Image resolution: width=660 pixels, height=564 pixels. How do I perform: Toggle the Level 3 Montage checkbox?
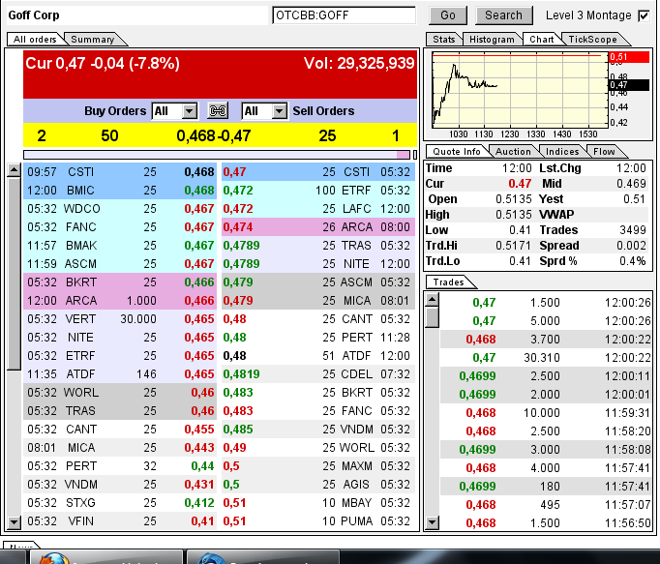[x=644, y=16]
